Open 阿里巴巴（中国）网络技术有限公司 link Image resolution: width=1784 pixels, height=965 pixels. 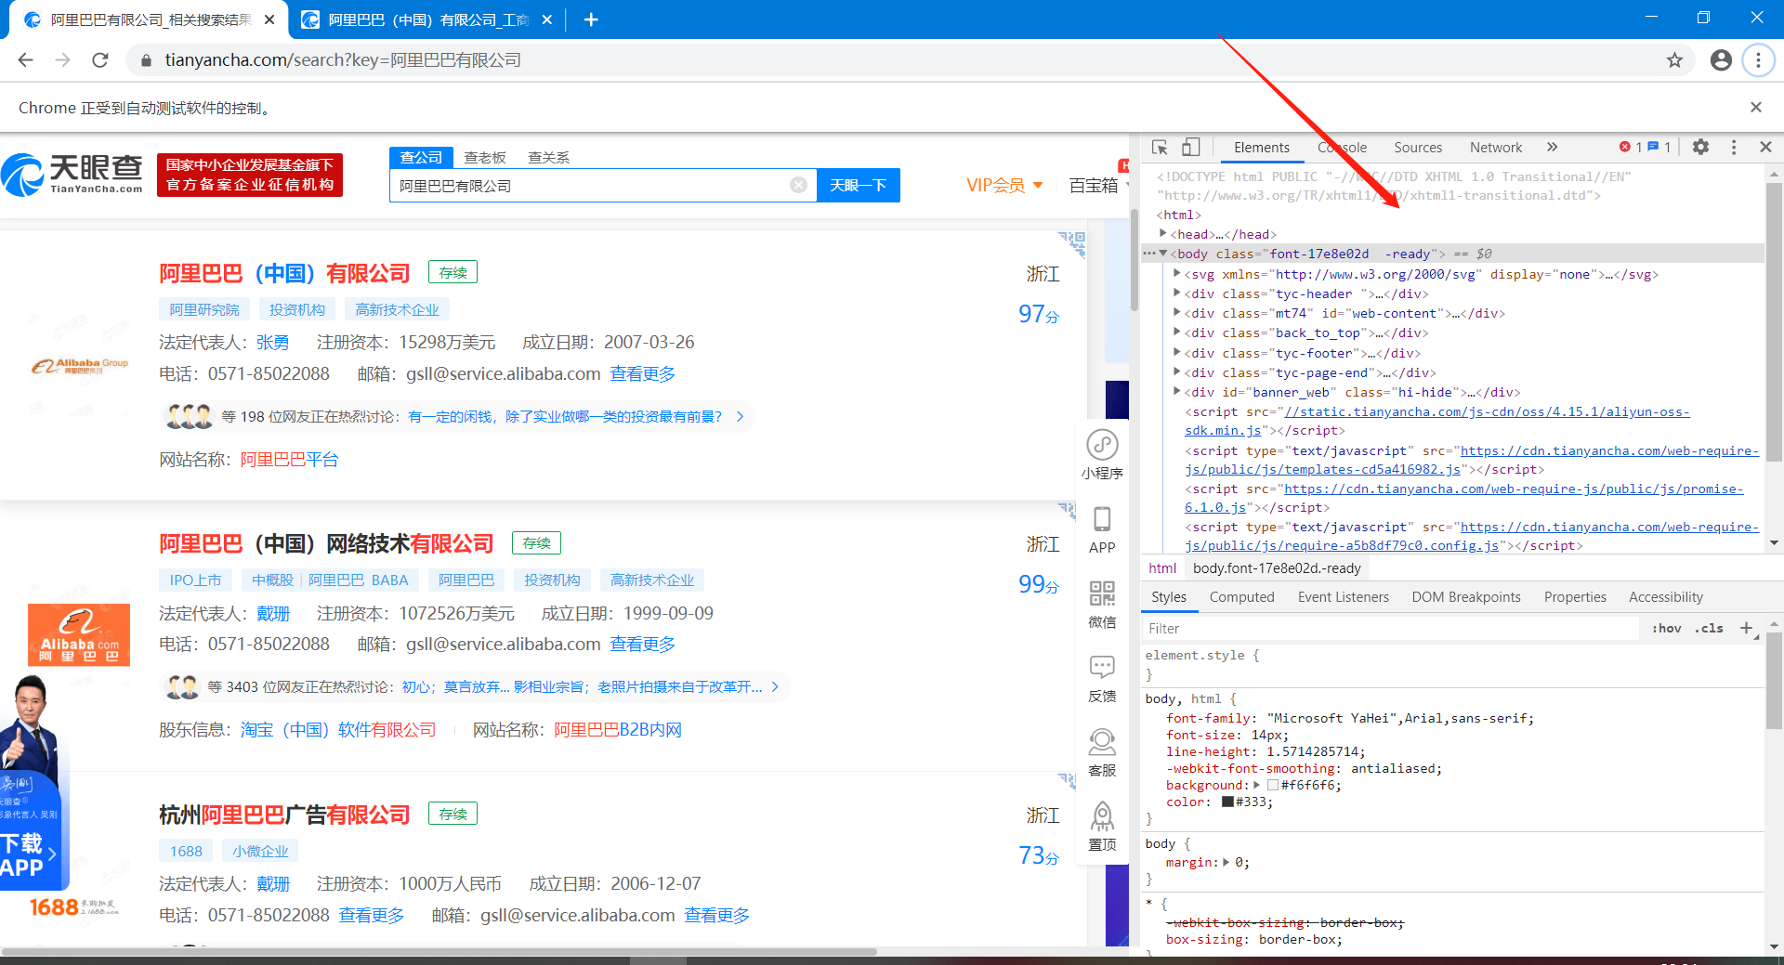coord(326,543)
